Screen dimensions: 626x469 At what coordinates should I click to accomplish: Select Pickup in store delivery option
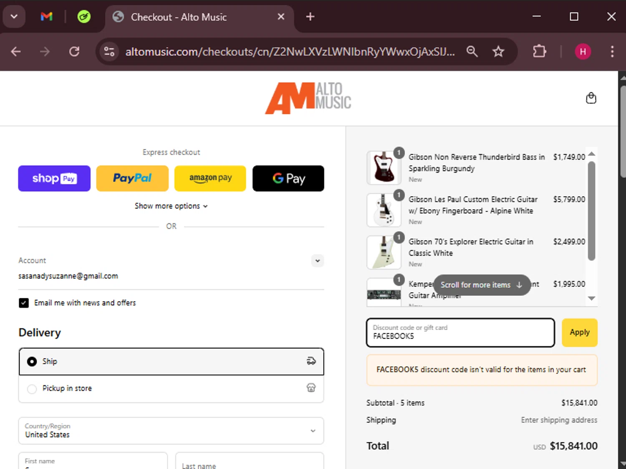pos(171,389)
